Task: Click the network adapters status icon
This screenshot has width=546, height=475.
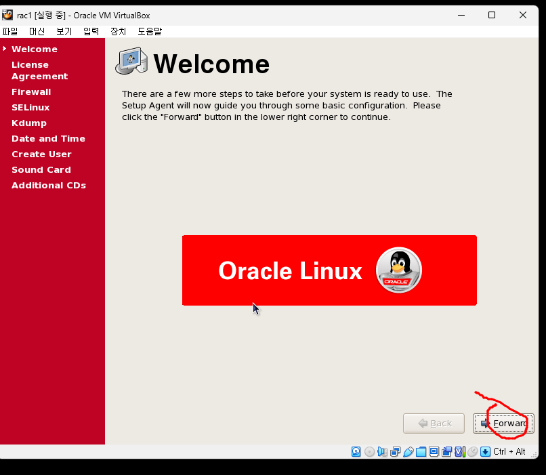Action: tap(395, 452)
